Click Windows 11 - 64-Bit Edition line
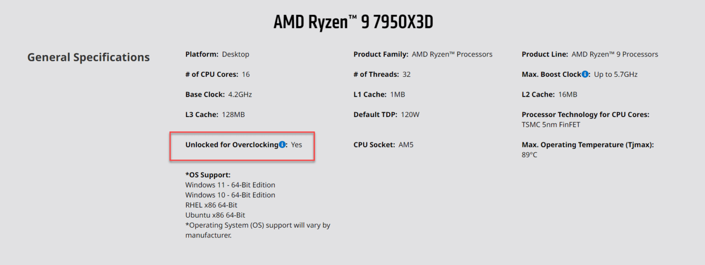 pos(230,185)
